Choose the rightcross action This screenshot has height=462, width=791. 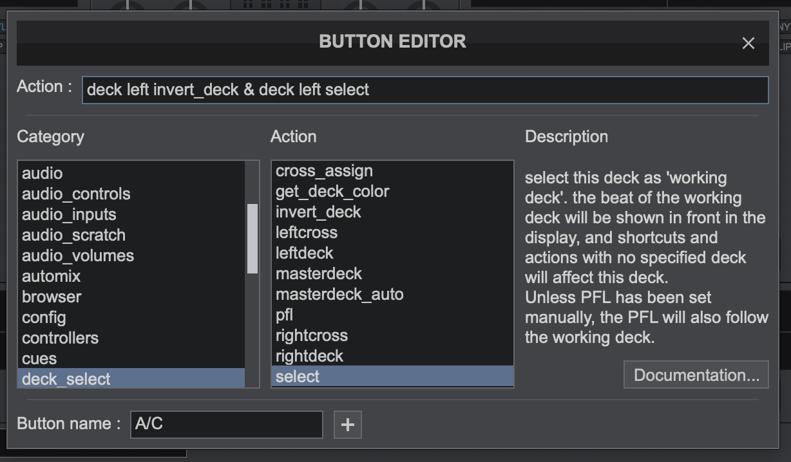tap(392, 335)
